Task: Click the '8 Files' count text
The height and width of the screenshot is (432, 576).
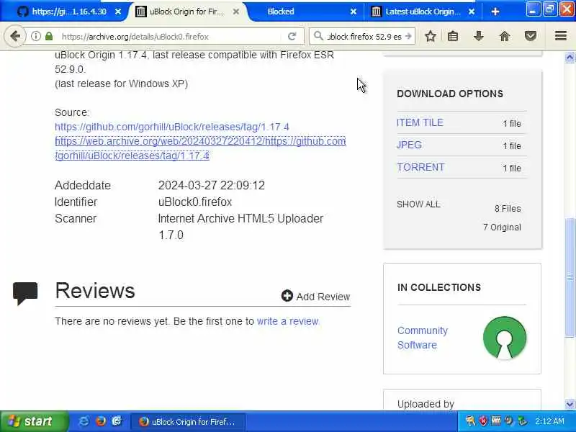Action: (508, 209)
